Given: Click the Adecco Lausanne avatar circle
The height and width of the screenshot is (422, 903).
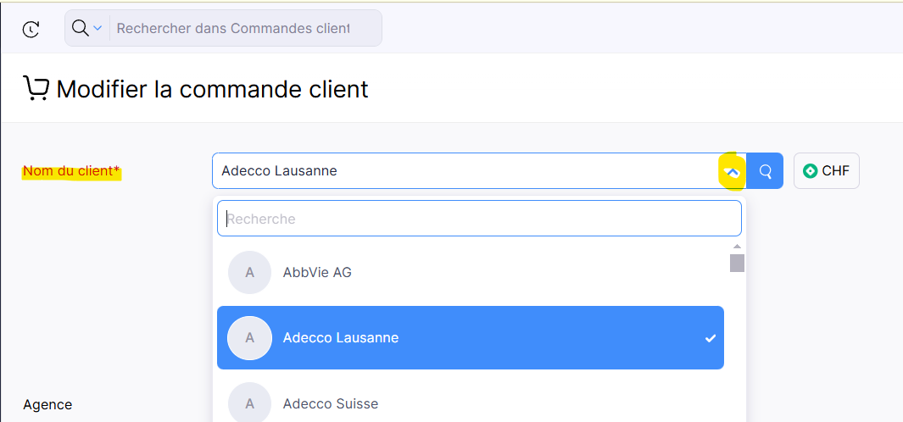Looking at the screenshot, I should (x=249, y=337).
